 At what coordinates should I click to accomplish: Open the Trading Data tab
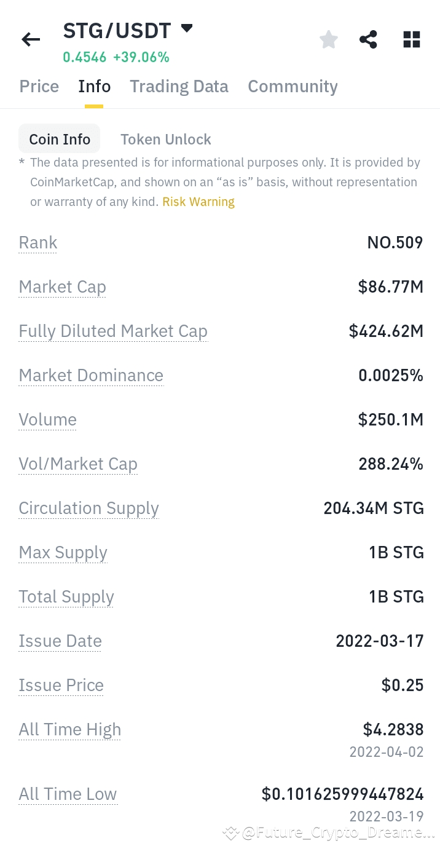pyautogui.click(x=179, y=87)
